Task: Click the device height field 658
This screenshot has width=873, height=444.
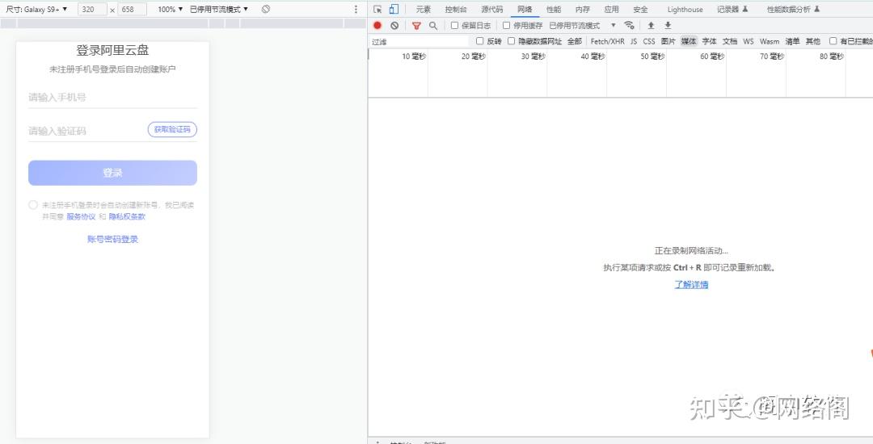Action: pyautogui.click(x=133, y=10)
